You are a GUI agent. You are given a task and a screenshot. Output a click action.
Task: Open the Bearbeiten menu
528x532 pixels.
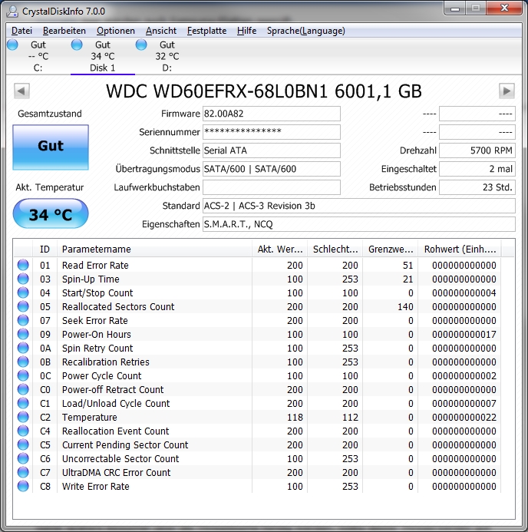click(64, 31)
